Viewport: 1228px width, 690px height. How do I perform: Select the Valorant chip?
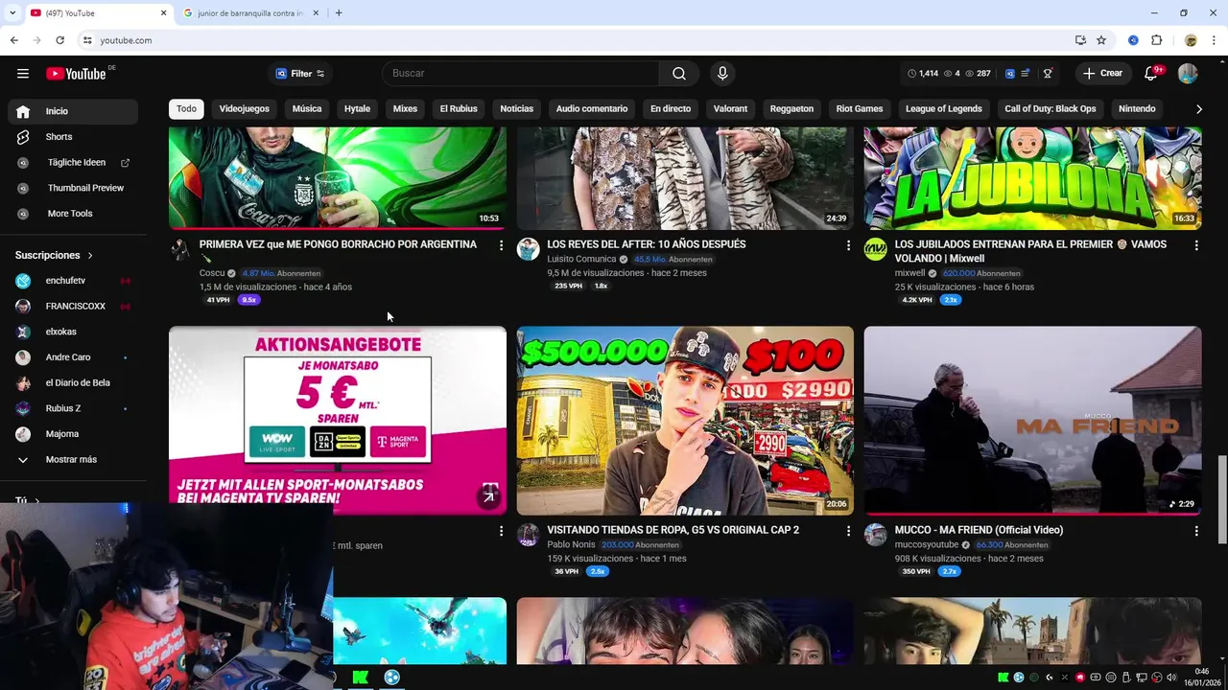pos(730,109)
